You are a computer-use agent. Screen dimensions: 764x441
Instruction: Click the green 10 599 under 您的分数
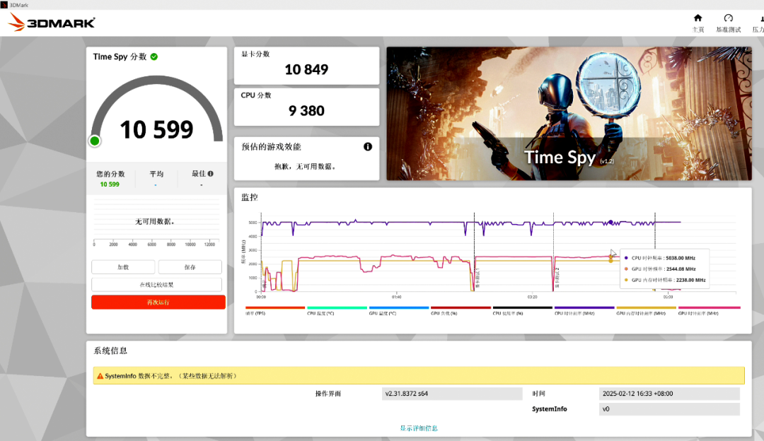pyautogui.click(x=110, y=184)
